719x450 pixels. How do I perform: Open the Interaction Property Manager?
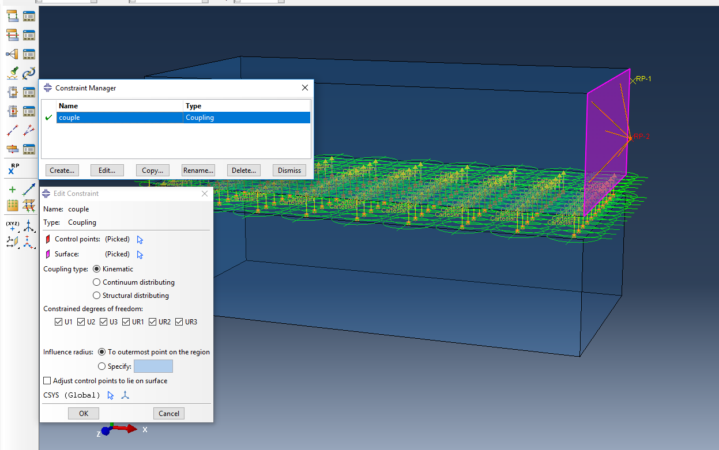point(29,35)
